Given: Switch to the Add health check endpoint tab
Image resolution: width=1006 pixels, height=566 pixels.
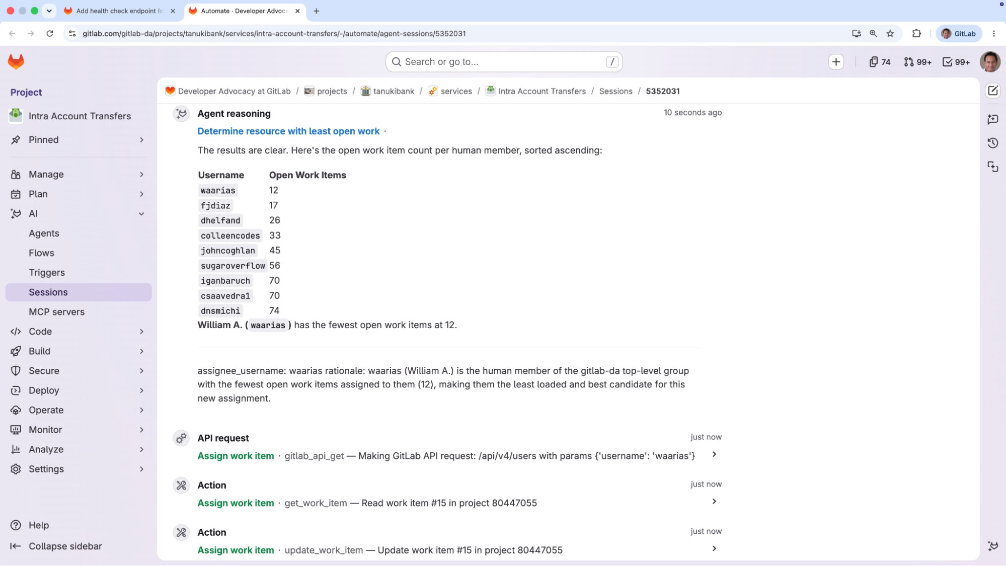Looking at the screenshot, I should click(119, 11).
